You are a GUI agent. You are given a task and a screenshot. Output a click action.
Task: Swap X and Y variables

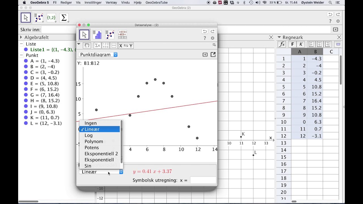pyautogui.click(x=126, y=45)
